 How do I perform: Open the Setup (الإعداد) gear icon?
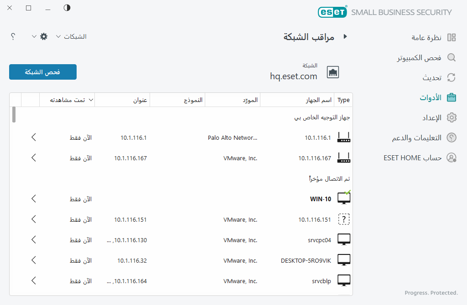(451, 117)
